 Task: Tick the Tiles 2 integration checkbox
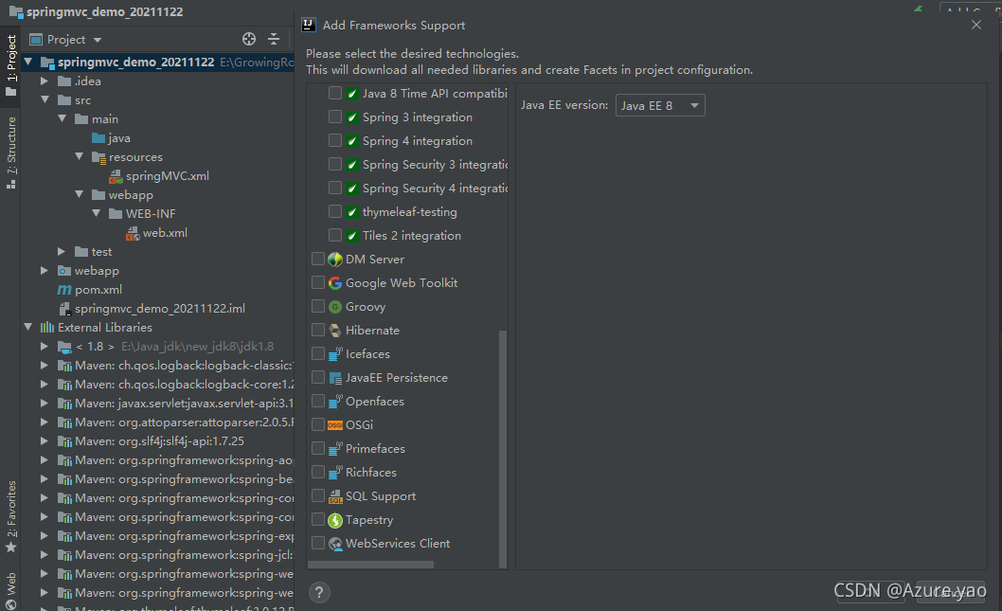point(335,235)
